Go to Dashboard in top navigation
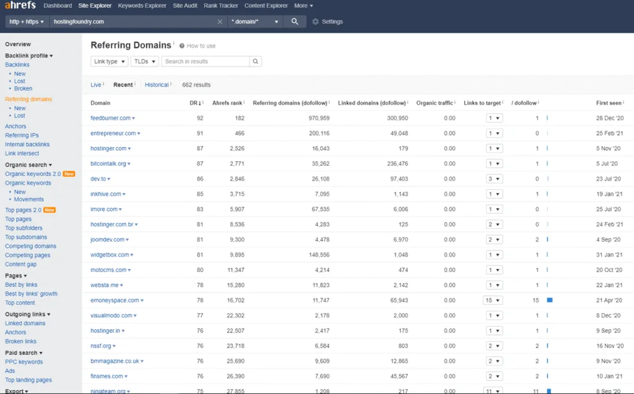634x394 pixels. point(58,6)
